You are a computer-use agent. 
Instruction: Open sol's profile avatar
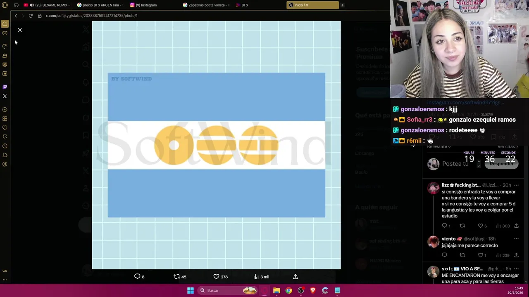tap(433, 272)
